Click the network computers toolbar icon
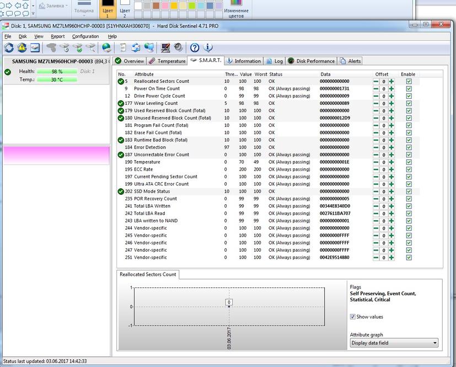The height and width of the screenshot is (367, 456). (149, 47)
